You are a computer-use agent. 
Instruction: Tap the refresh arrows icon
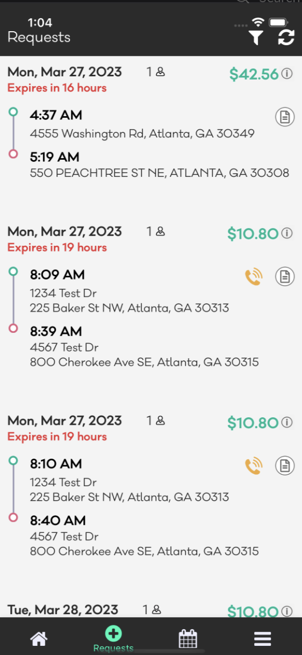pos(286,37)
